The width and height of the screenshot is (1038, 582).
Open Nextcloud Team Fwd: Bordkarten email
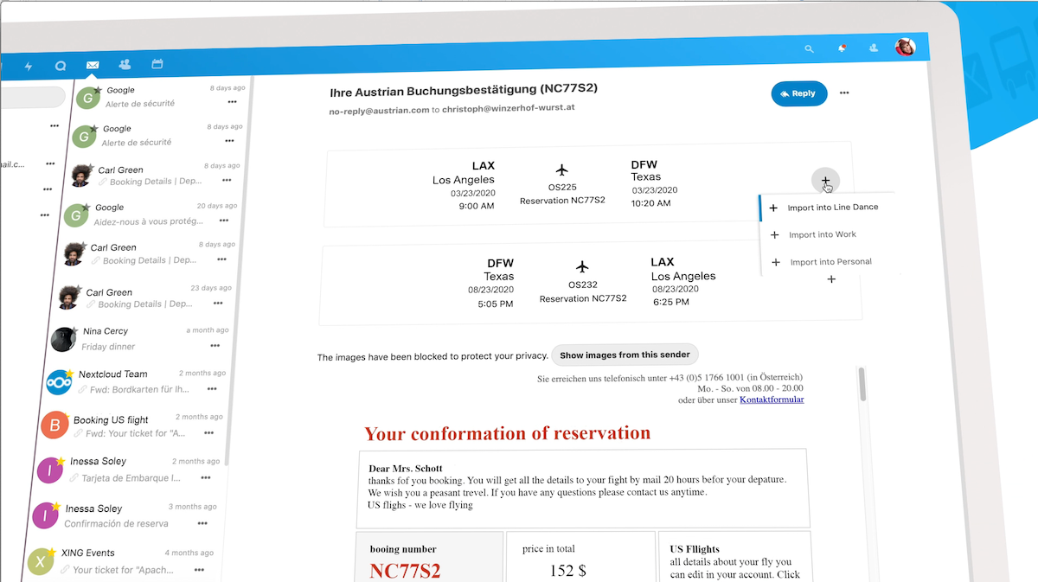click(x=135, y=381)
